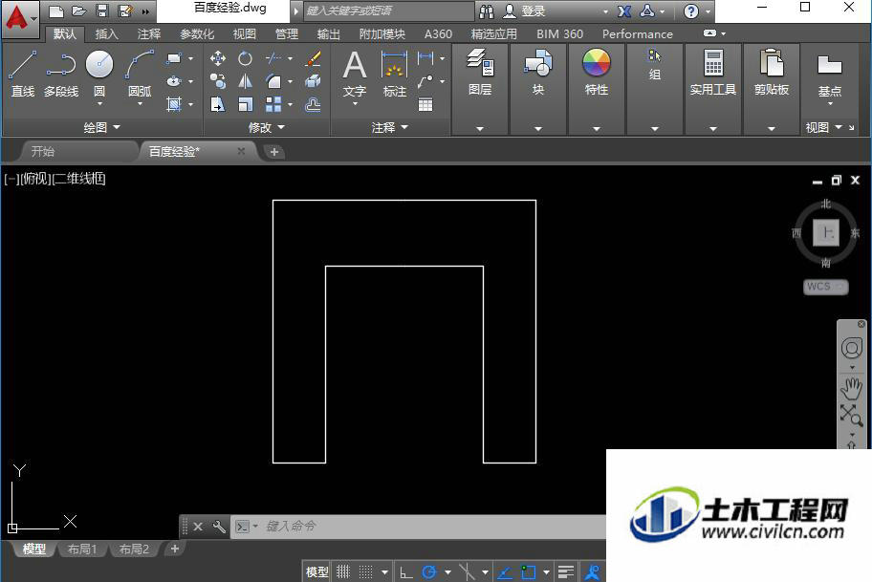Image resolution: width=872 pixels, height=582 pixels.
Task: Switch to the Layout1 (布局1) tab
Action: coord(82,550)
